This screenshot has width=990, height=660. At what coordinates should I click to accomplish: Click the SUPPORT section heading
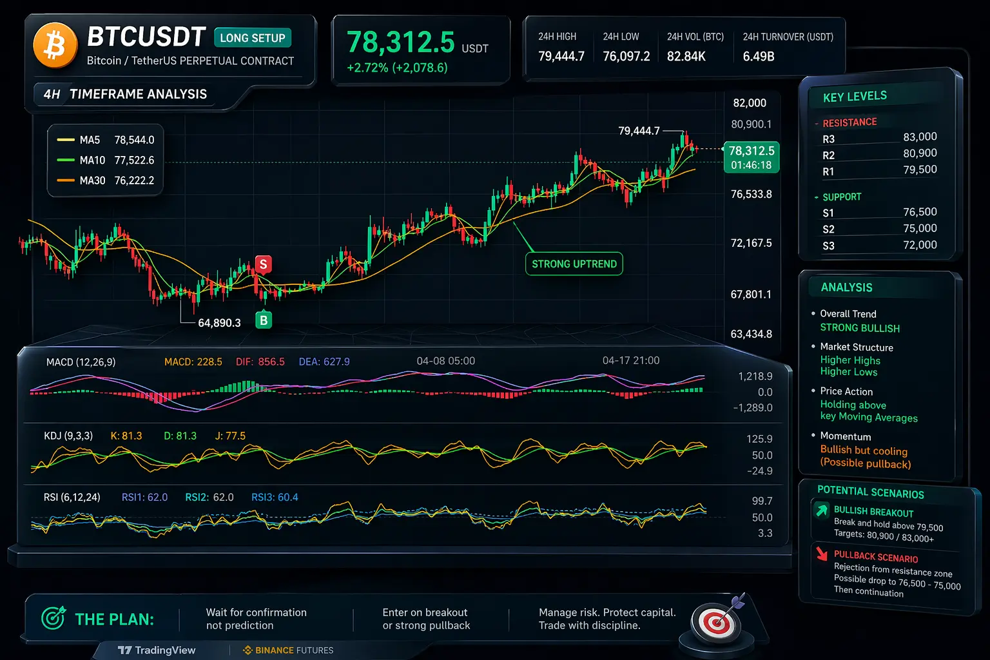coord(842,197)
